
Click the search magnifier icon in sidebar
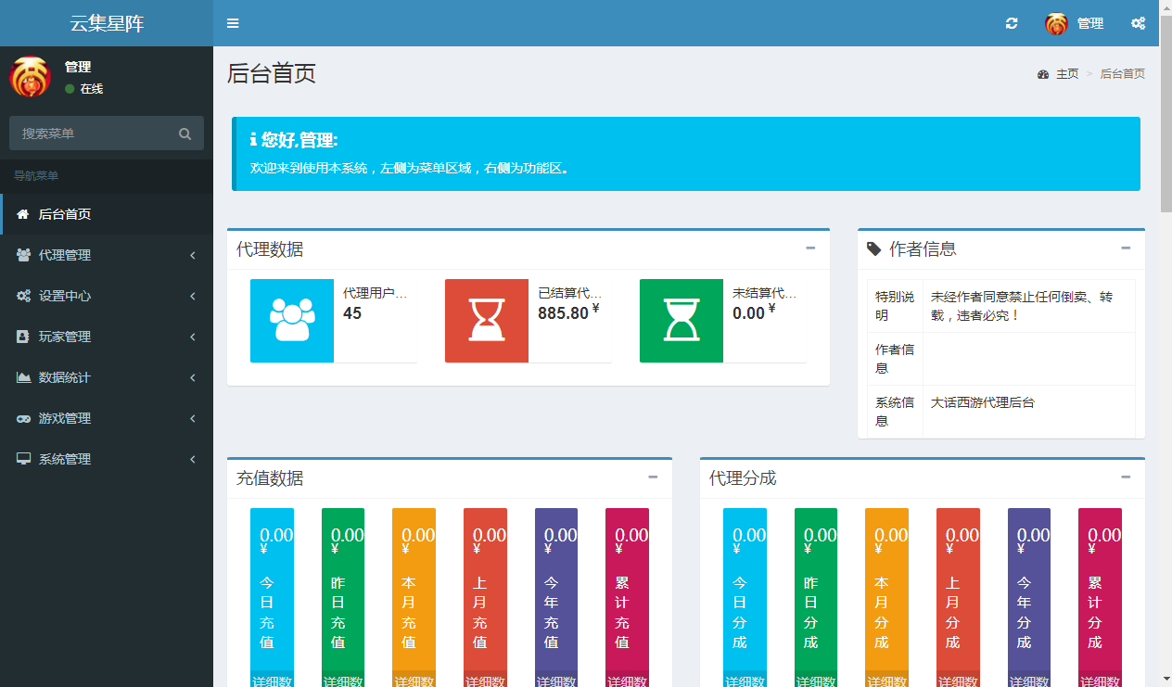185,134
